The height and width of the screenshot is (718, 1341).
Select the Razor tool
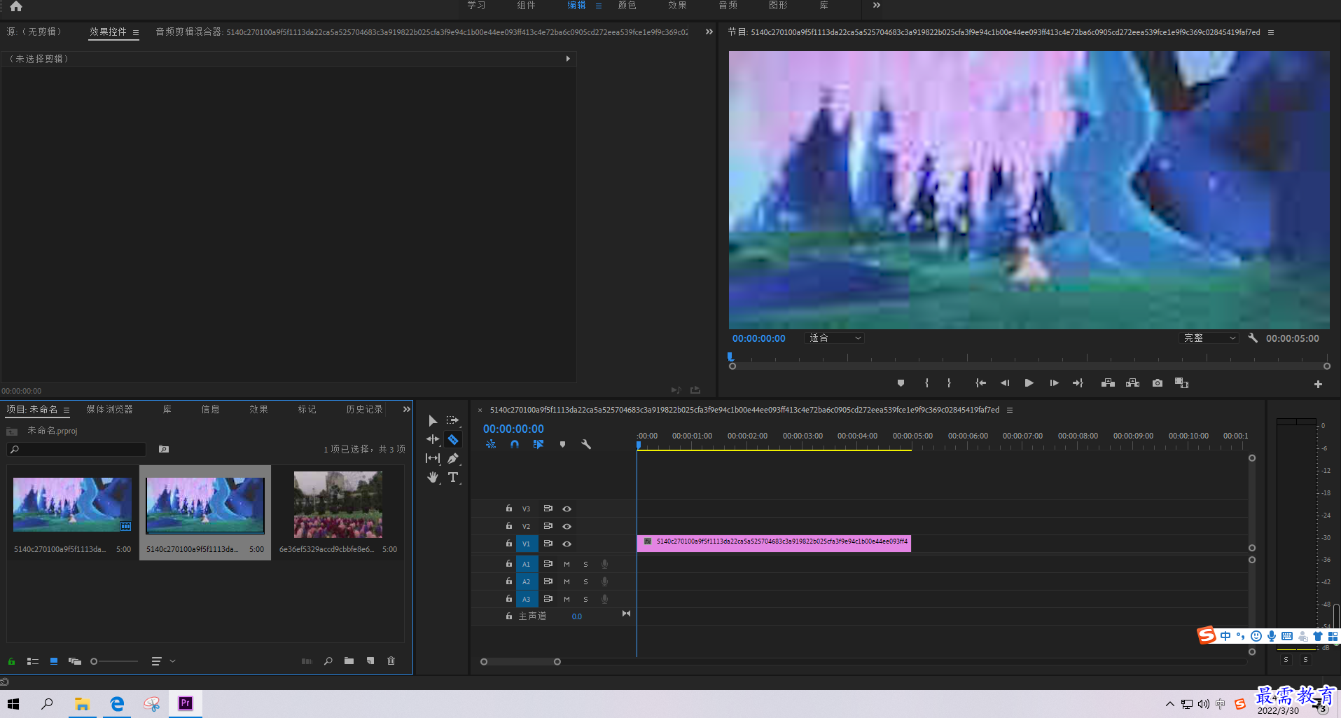(x=453, y=439)
